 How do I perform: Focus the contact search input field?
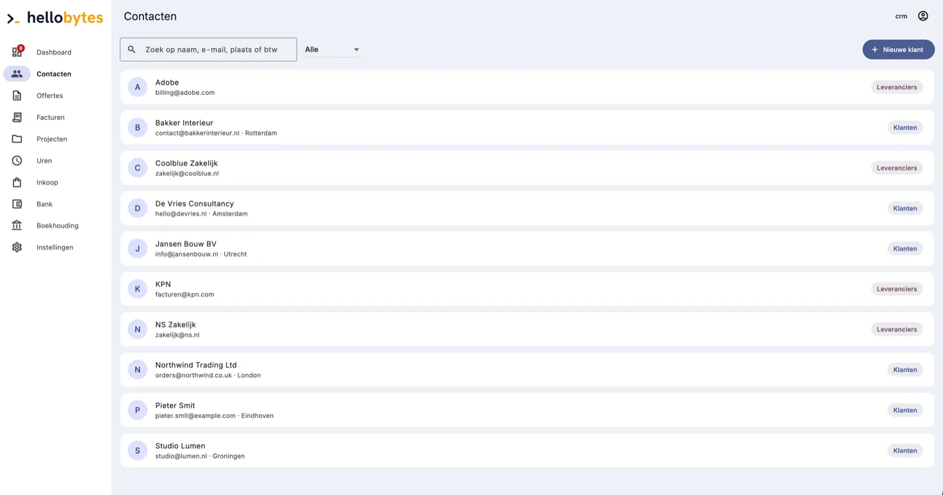(208, 49)
